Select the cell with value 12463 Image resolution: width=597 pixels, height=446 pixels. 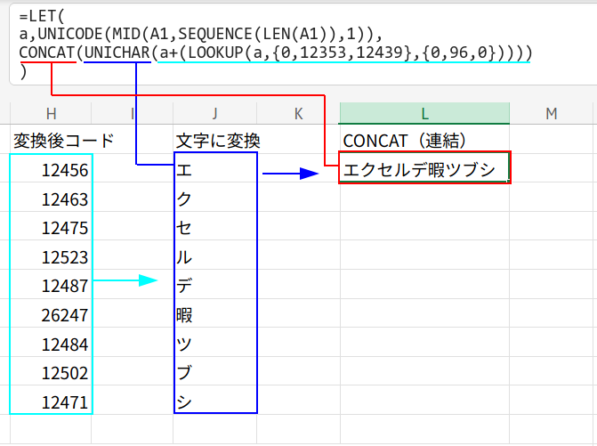click(52, 199)
